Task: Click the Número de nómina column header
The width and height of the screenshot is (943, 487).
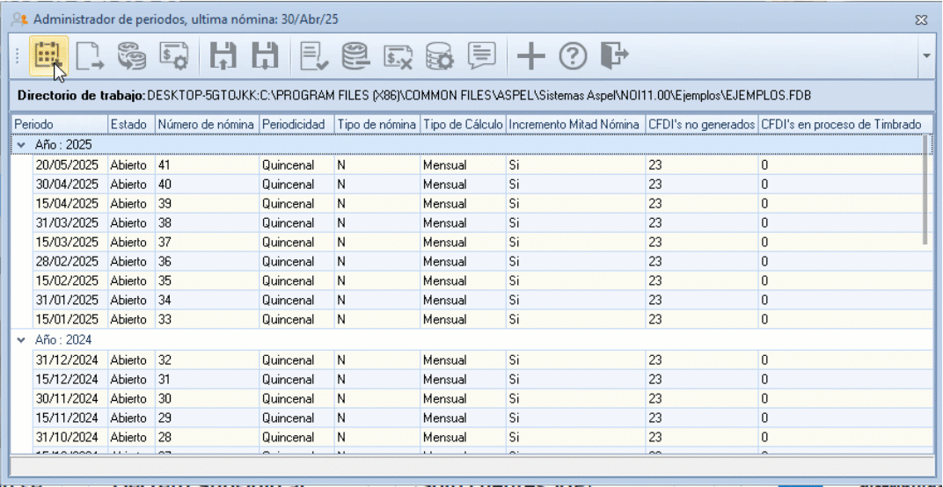Action: point(206,125)
